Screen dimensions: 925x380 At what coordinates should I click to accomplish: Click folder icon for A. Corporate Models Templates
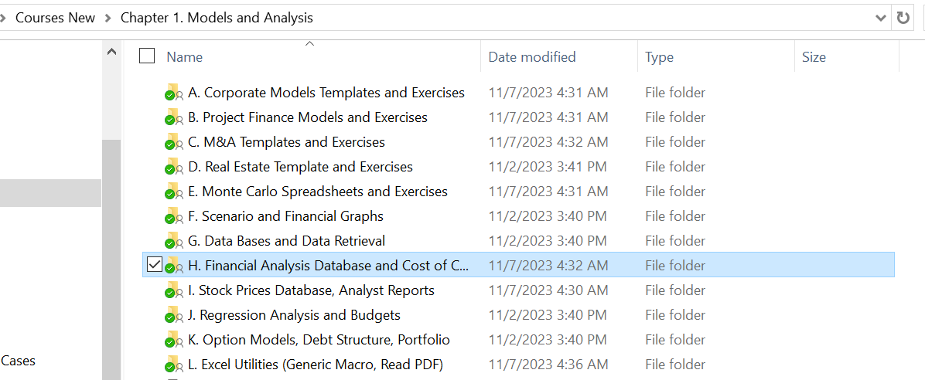click(173, 93)
